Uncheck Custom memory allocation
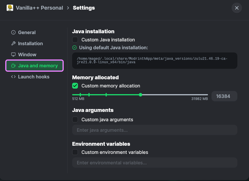 pyautogui.click(x=75, y=86)
